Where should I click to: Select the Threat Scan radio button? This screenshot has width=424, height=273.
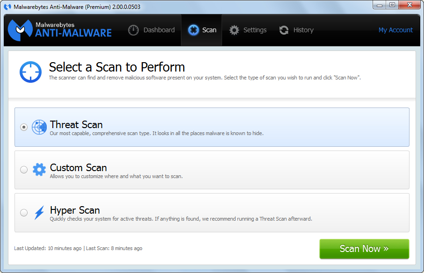(24, 127)
